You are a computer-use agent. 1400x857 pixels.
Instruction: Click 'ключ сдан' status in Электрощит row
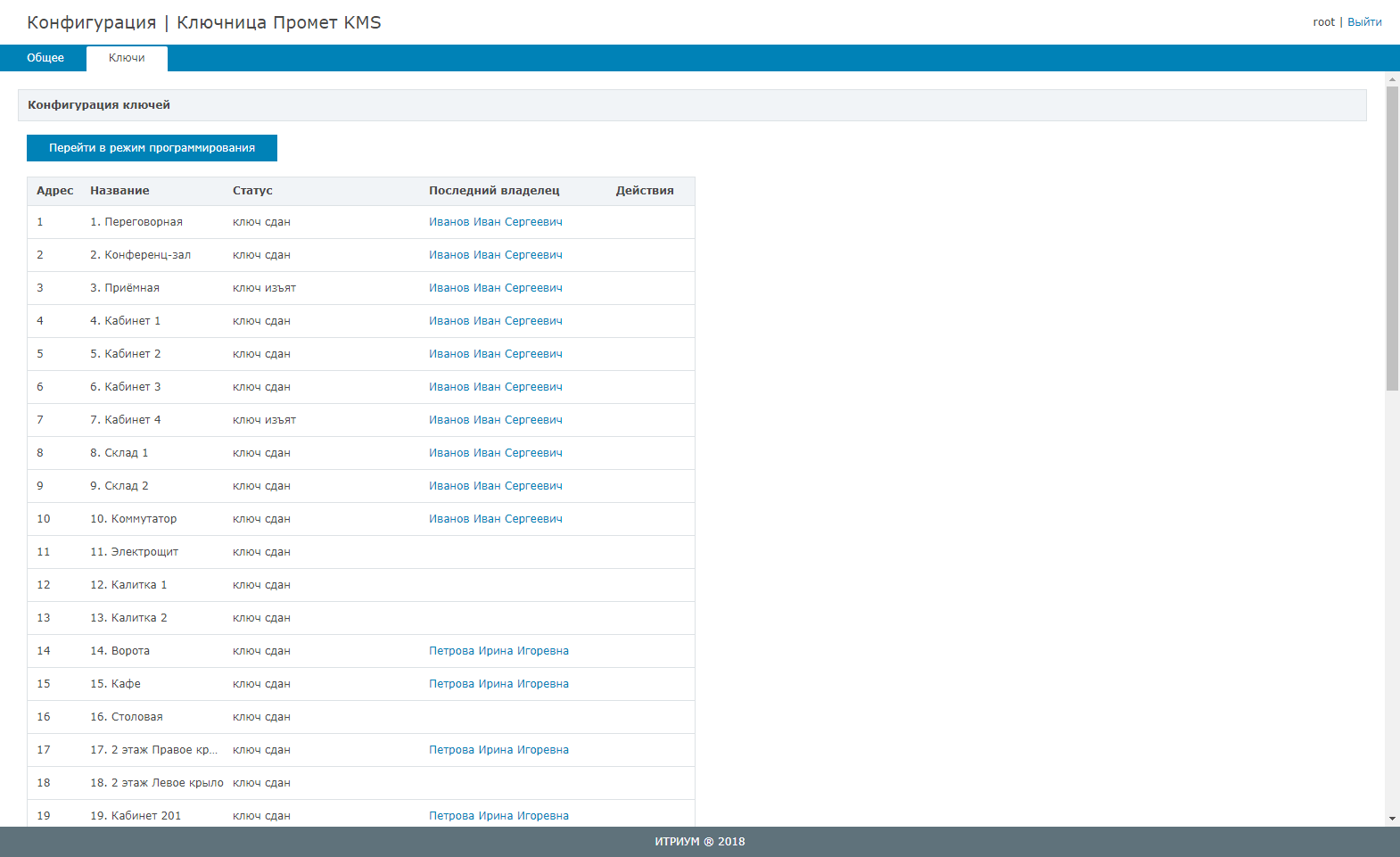261,552
